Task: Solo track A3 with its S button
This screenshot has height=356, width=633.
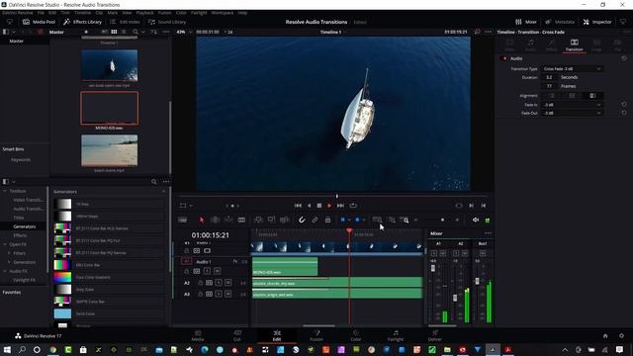Action: (219, 294)
